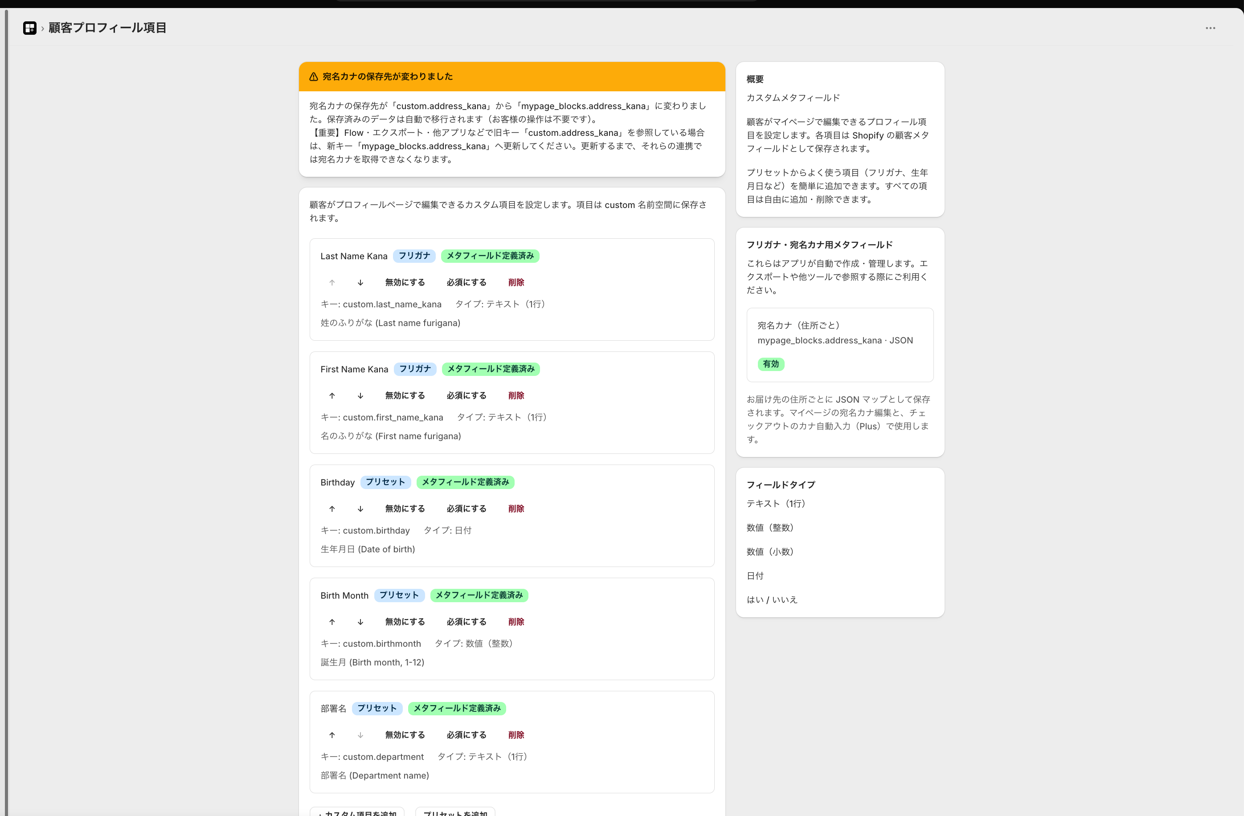This screenshot has width=1244, height=816.
Task: Click カスタムメタフィールド text under 概要
Action: click(x=793, y=98)
